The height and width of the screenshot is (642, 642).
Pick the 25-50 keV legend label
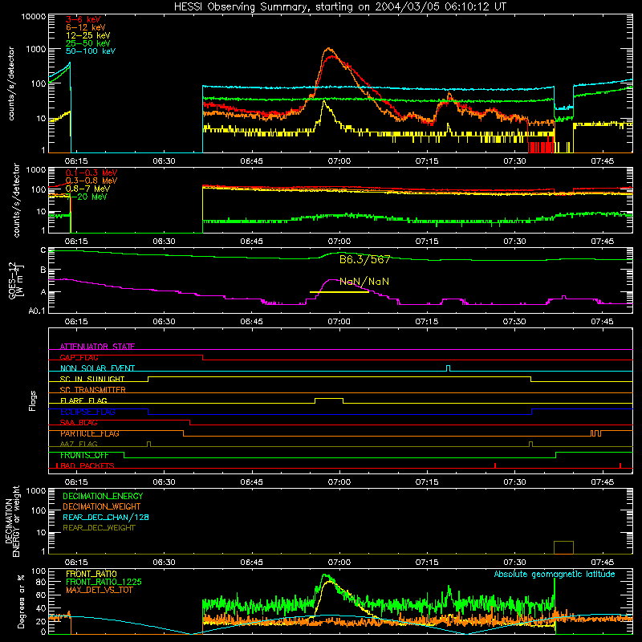[88, 43]
